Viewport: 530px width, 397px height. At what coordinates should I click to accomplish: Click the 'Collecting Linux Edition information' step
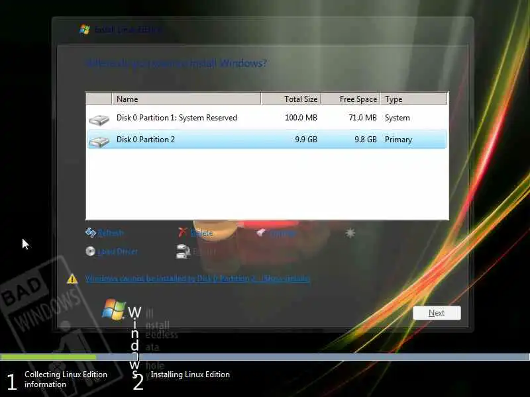point(66,379)
